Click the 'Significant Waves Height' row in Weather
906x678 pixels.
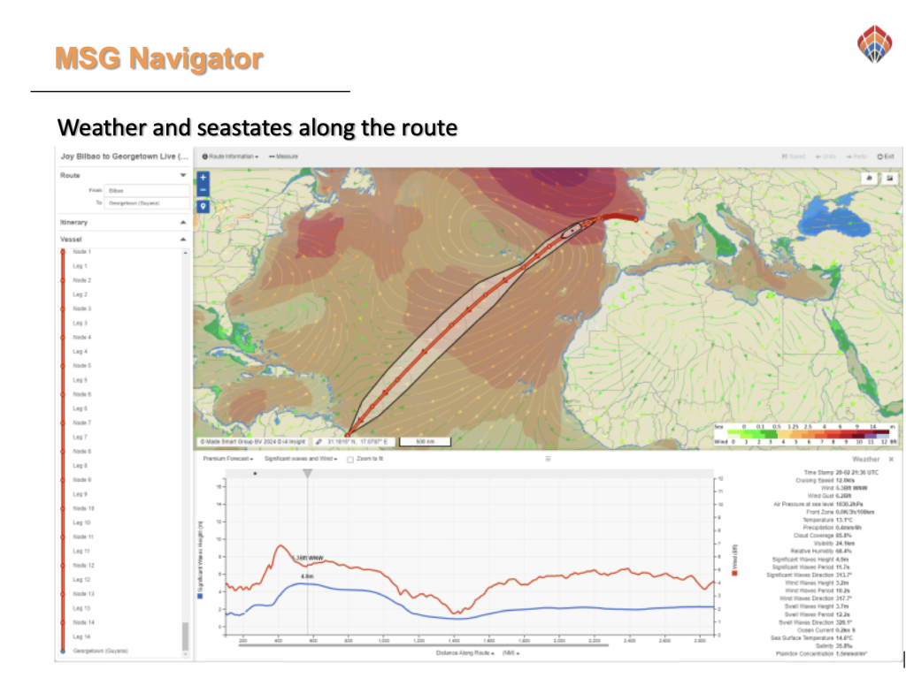point(810,560)
